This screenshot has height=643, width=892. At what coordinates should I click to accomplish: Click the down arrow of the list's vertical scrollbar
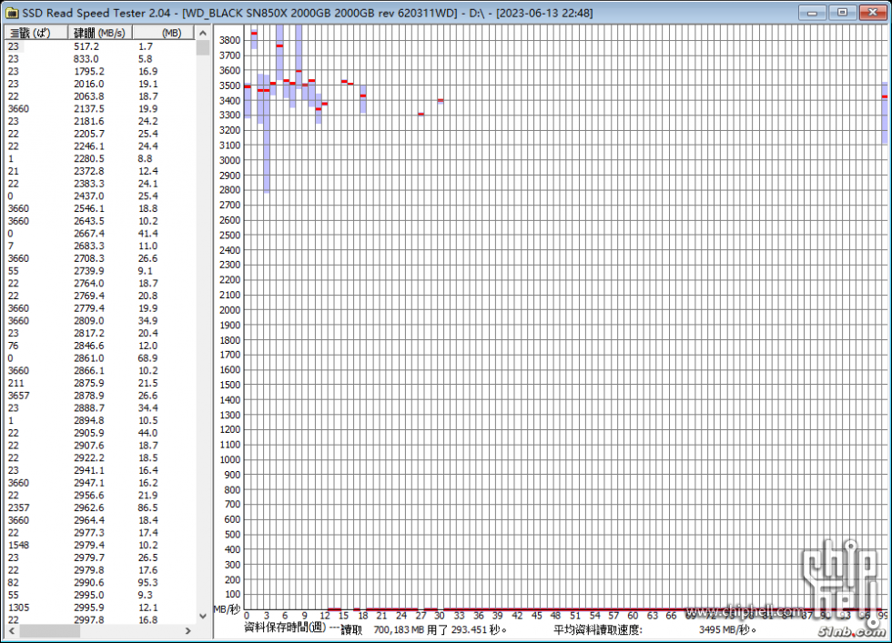(202, 616)
